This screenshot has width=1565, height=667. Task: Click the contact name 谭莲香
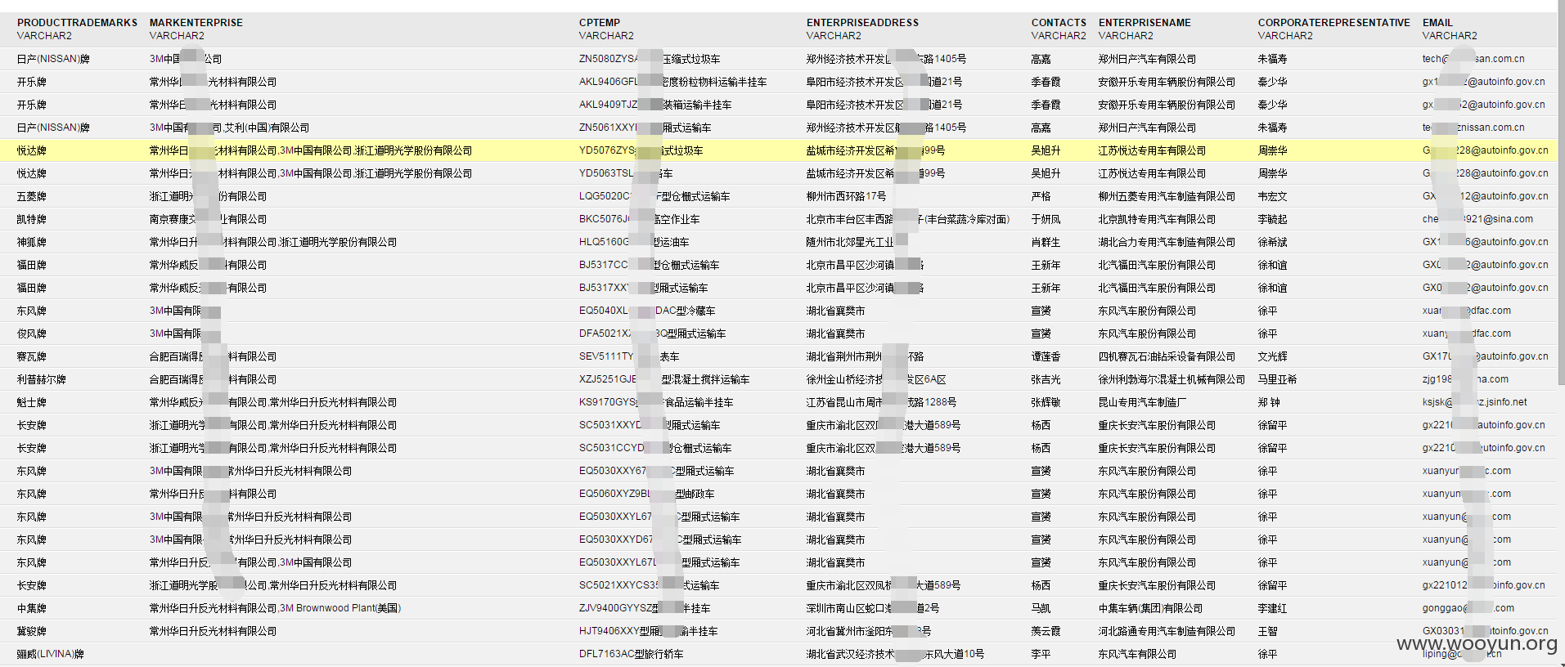click(1046, 356)
